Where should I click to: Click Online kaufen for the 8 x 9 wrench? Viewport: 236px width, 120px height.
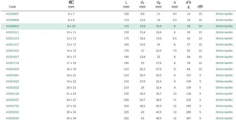click(x=224, y=20)
